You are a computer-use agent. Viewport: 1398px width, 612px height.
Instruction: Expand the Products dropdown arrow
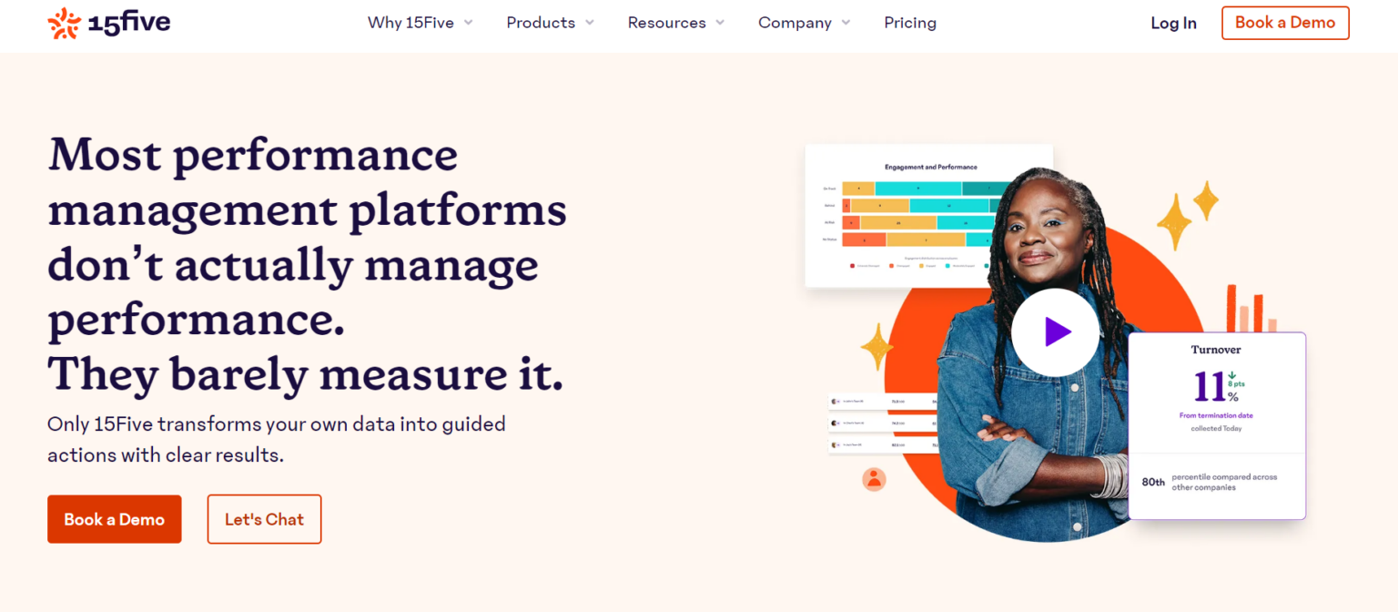[590, 23]
